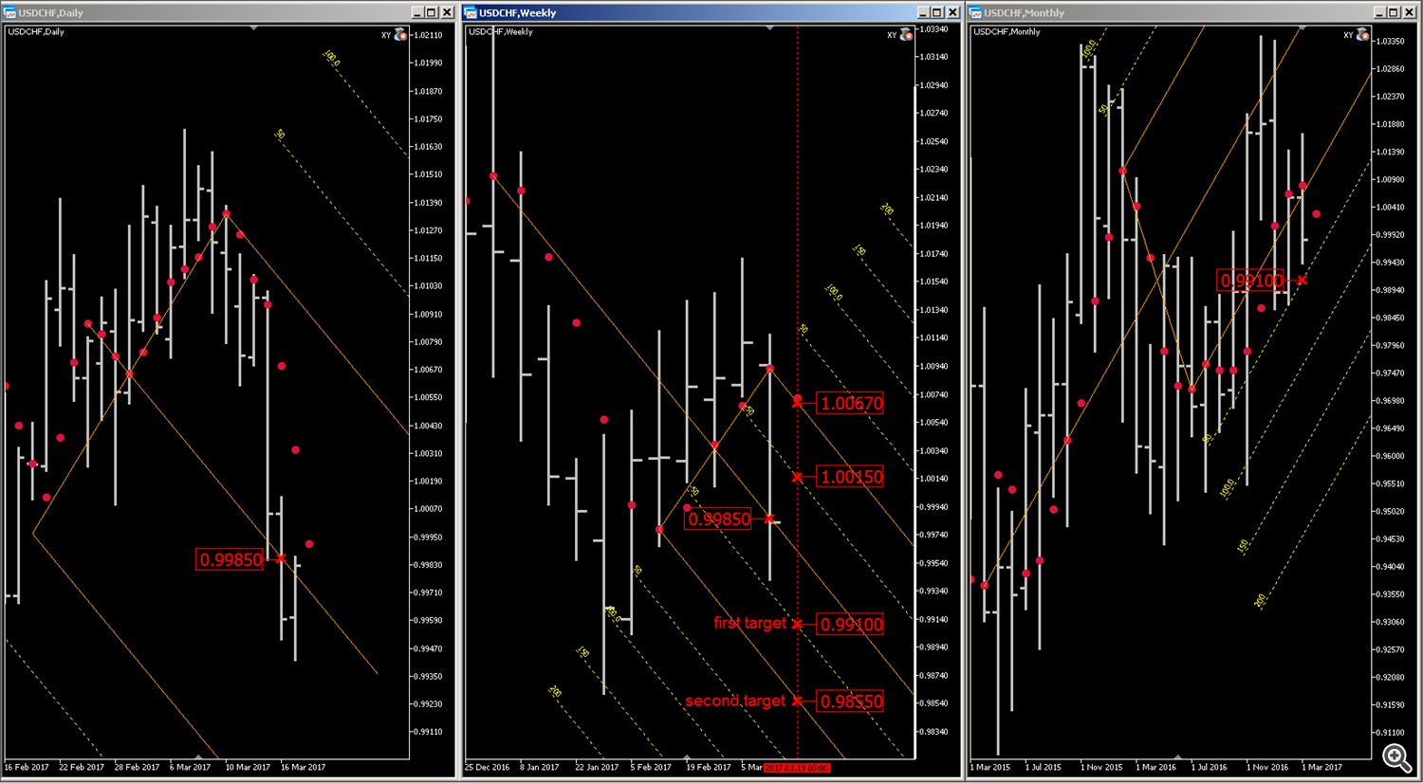
Task: Click '10 Mar 2017' on Daily time axis
Action: [x=248, y=767]
